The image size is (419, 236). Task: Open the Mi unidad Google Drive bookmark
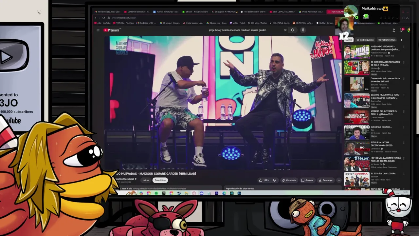click(170, 23)
